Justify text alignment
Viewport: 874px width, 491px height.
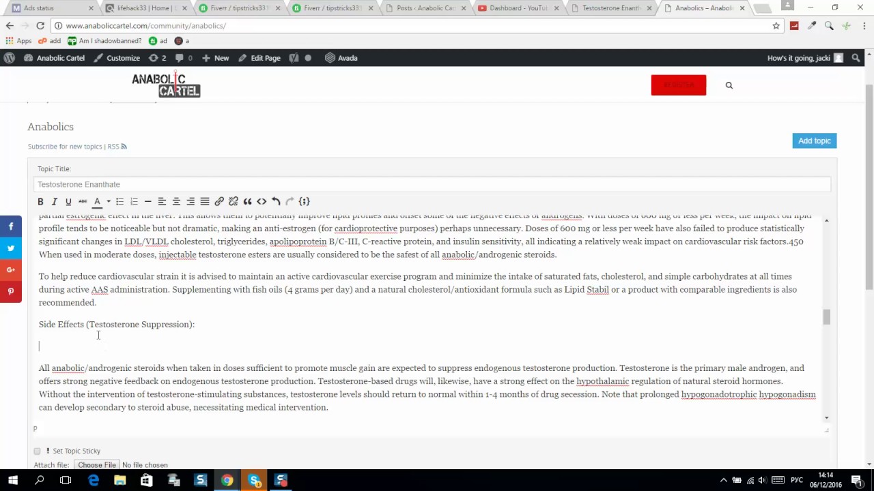(x=204, y=201)
